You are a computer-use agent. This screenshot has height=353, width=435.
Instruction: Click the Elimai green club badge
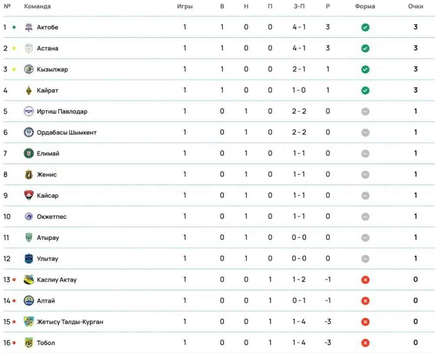click(29, 153)
